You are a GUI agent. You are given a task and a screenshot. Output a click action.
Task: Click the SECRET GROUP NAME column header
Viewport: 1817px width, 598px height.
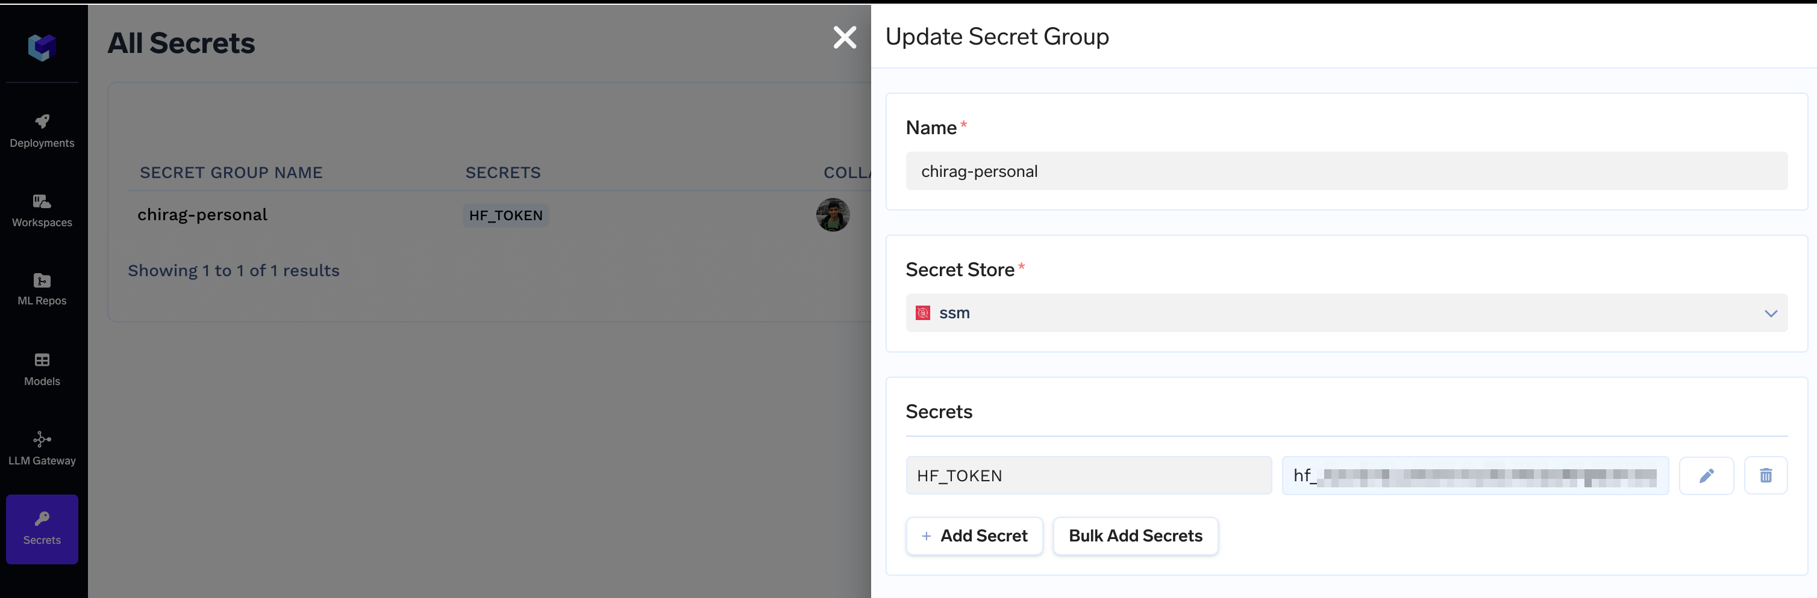click(231, 173)
